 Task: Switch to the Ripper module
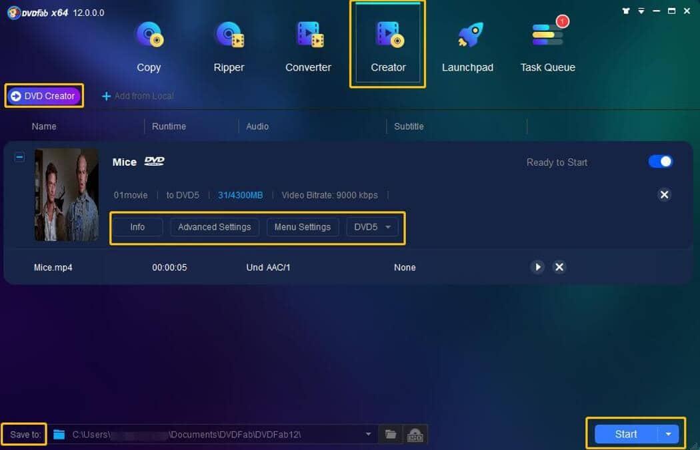[x=229, y=47]
